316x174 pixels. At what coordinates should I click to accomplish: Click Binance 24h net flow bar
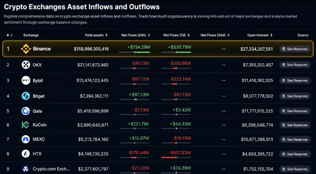pos(135,52)
